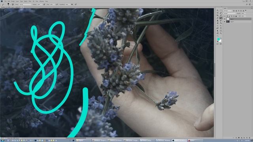Image resolution: width=253 pixels, height=142 pixels.
Task: Select the Move tool in the toolbox
Action: (217, 10)
